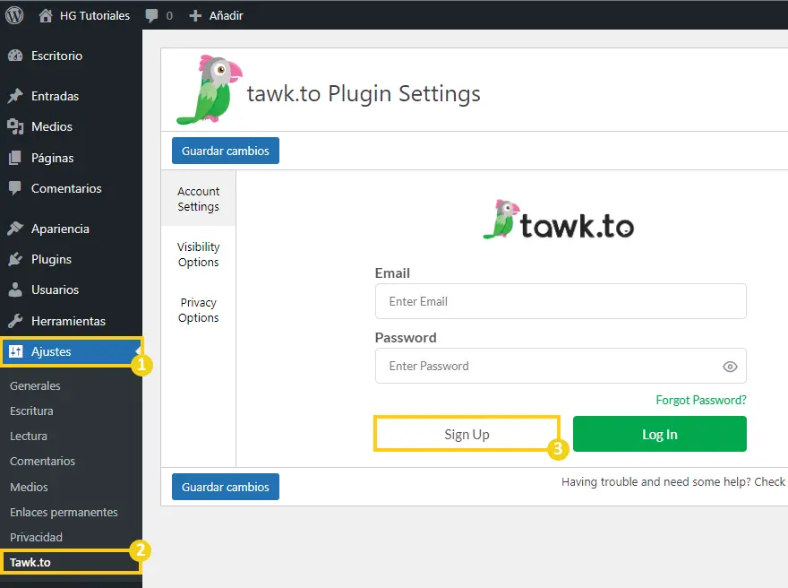This screenshot has height=588, width=788.
Task: Switch to Visibility Options tab
Action: pyautogui.click(x=199, y=255)
